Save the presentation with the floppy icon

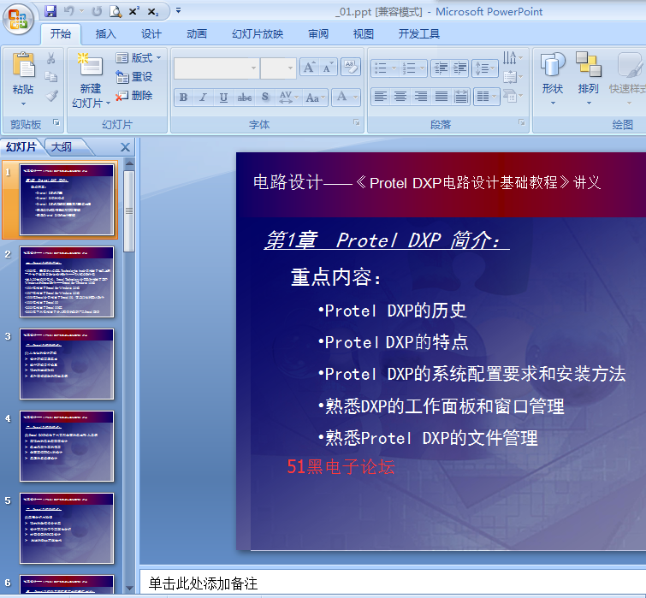click(x=50, y=11)
